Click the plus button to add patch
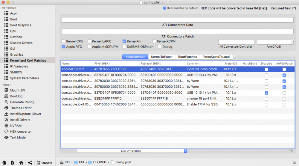This screenshot has height=166, width=299. (66, 151)
